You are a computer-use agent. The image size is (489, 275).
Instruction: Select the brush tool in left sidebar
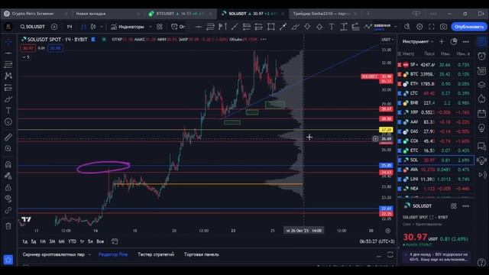tap(8, 99)
